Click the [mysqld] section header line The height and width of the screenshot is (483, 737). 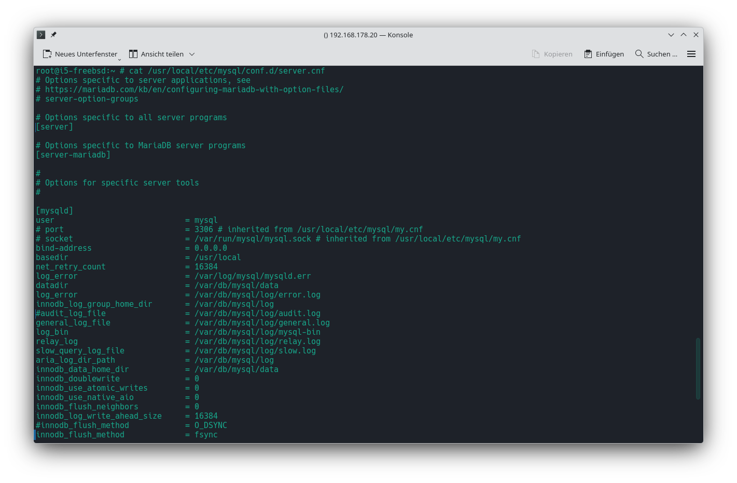54,211
